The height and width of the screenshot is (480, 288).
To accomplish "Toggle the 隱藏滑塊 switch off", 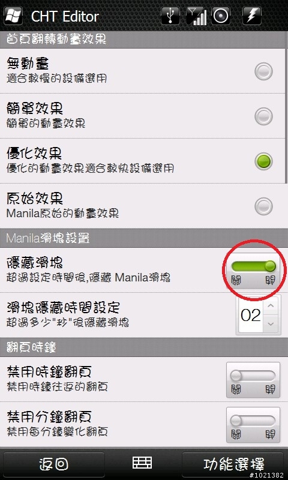I will tap(253, 271).
